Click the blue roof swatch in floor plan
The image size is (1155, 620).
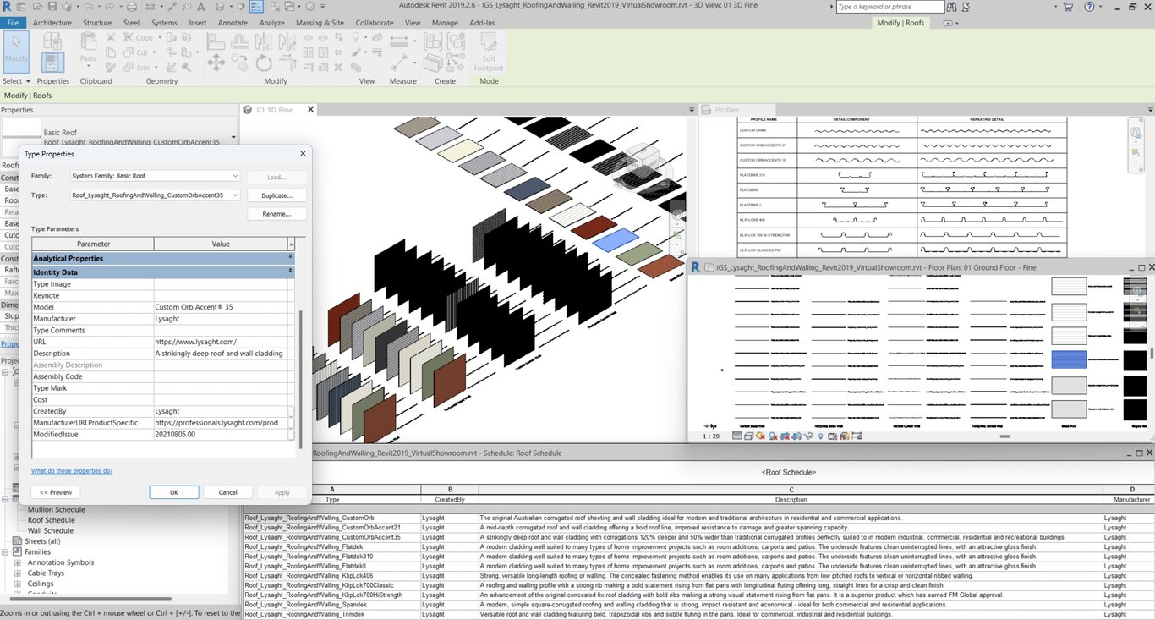pyautogui.click(x=1069, y=359)
